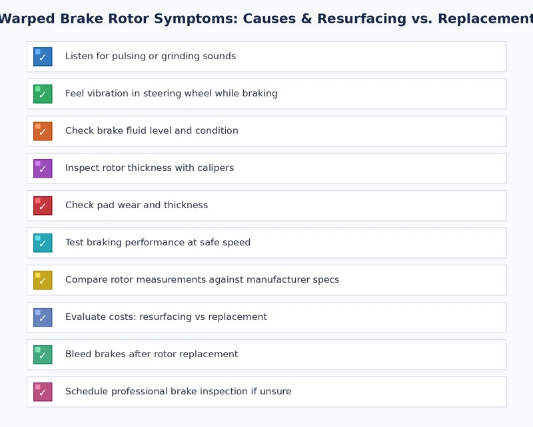Click the green checkmark icon beside vibration check
This screenshot has width=533, height=427.
(x=43, y=94)
